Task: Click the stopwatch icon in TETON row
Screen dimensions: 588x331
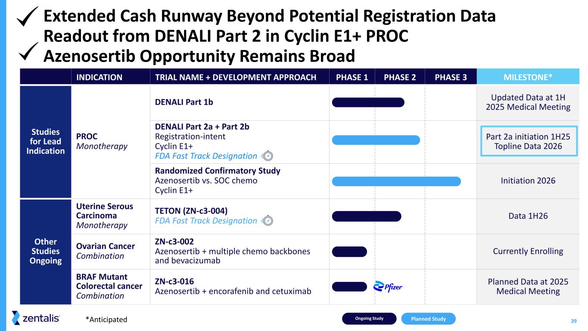Action: click(x=268, y=221)
